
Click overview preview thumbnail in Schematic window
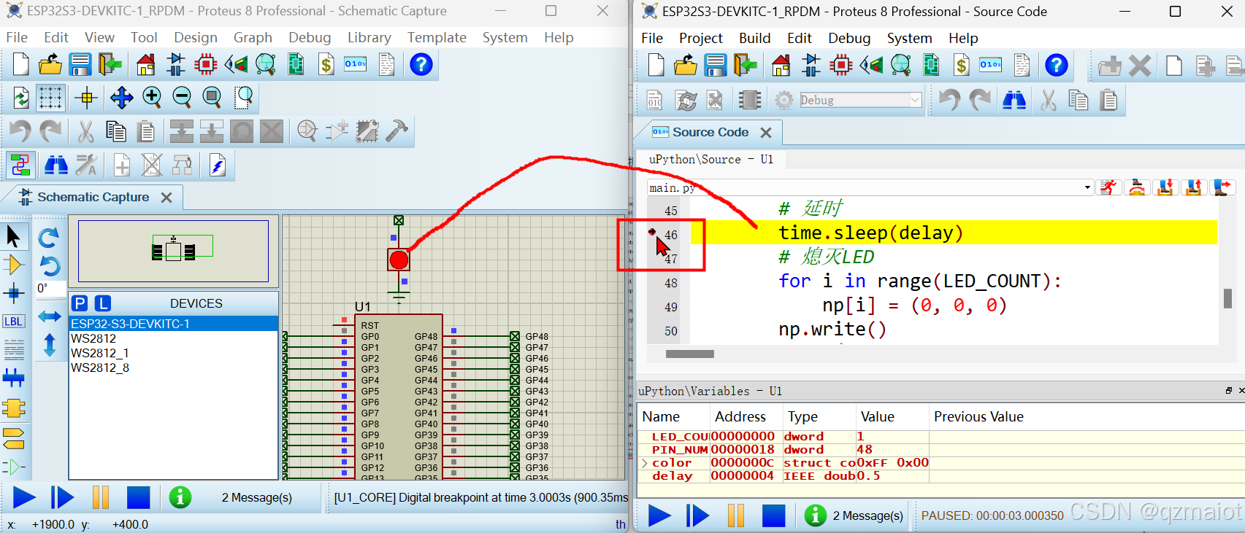(173, 251)
